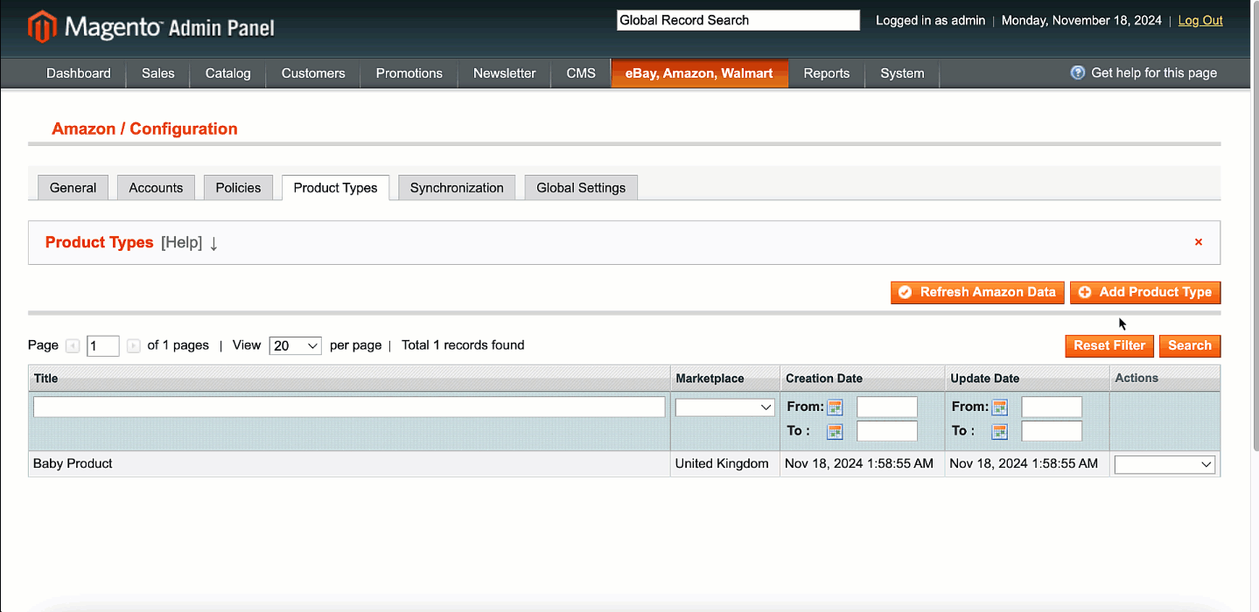The image size is (1259, 612).
Task: Click the Add Product Type button
Action: (1144, 292)
